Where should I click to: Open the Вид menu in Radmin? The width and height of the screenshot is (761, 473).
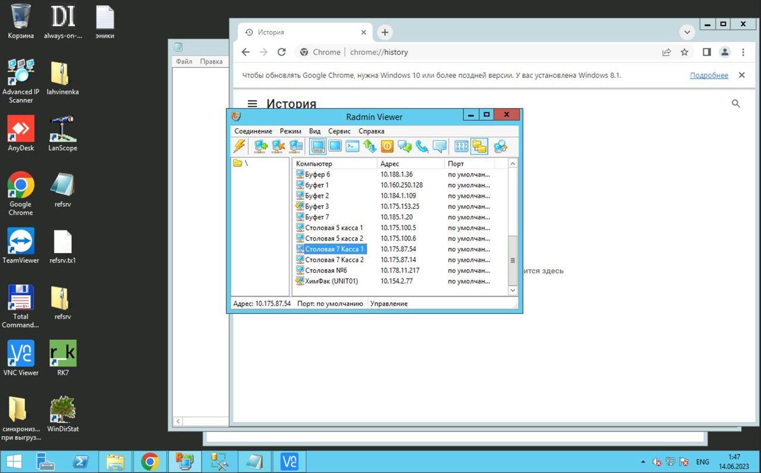point(315,131)
